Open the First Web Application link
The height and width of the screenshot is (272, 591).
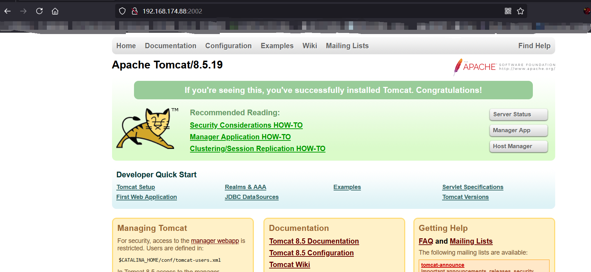point(146,197)
